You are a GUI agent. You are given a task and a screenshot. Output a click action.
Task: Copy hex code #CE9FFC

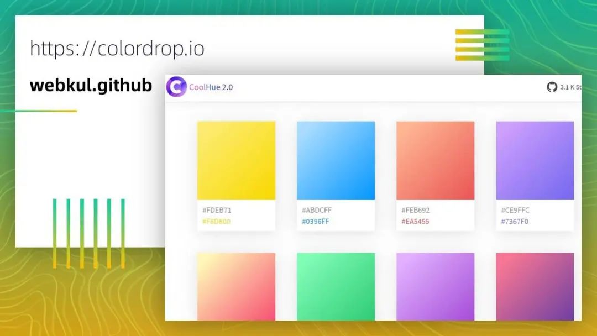click(515, 210)
